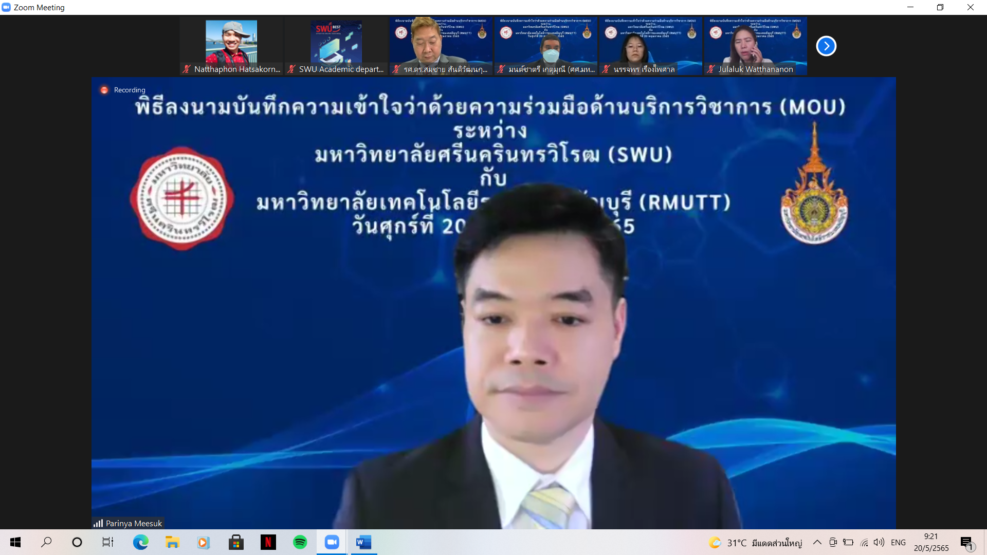Open the Windows Start menu
This screenshot has width=987, height=555.
tap(15, 542)
